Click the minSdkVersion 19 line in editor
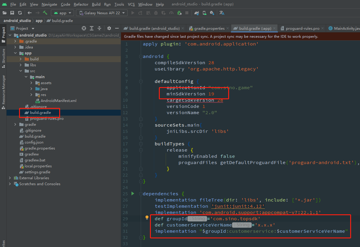Screen dimensions: 360x247 click(190, 94)
